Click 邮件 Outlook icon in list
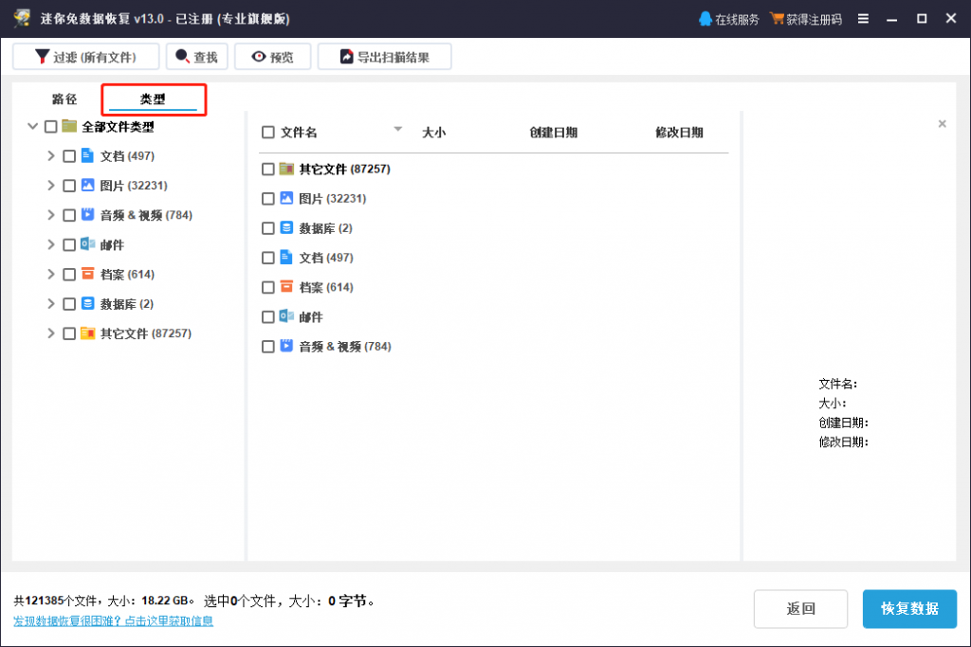Screen dimensions: 971x647 pos(286,316)
